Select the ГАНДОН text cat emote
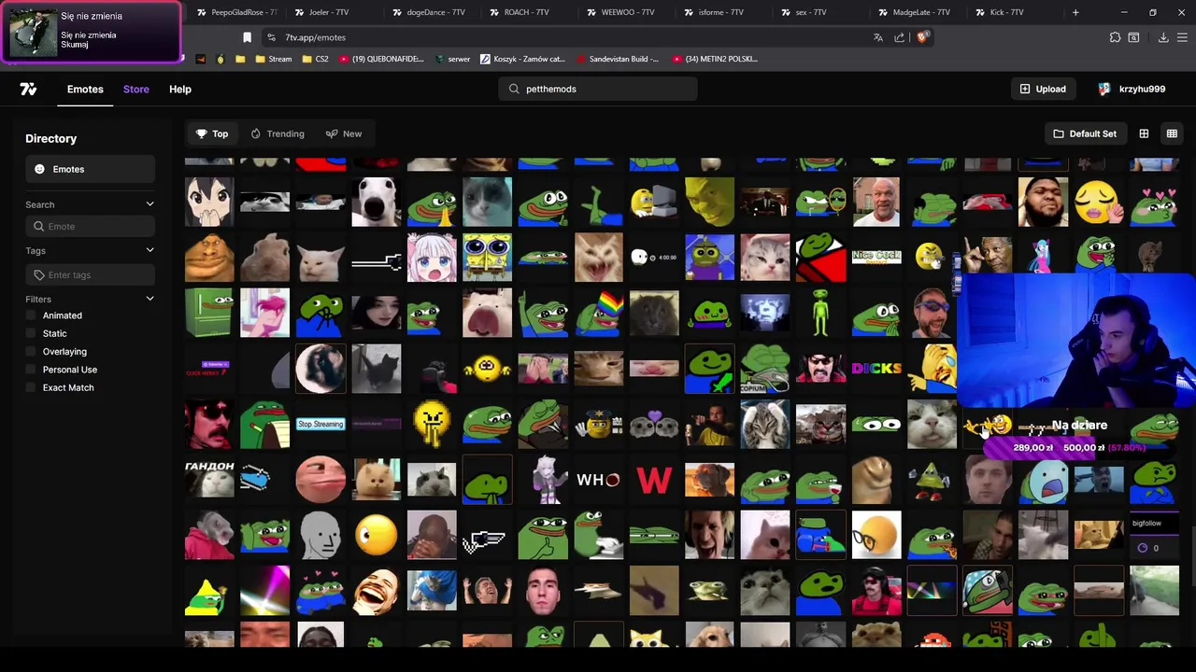1196x672 pixels. point(209,480)
